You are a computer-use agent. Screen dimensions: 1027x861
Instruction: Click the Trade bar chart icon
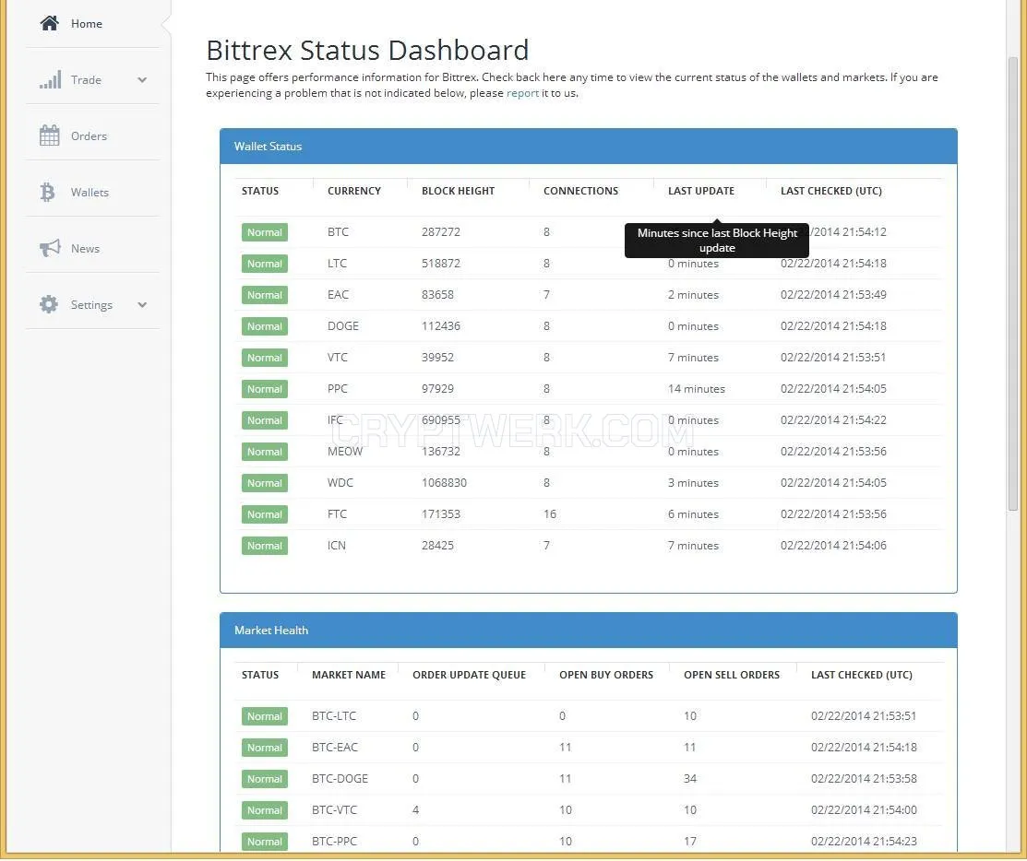tap(50, 80)
